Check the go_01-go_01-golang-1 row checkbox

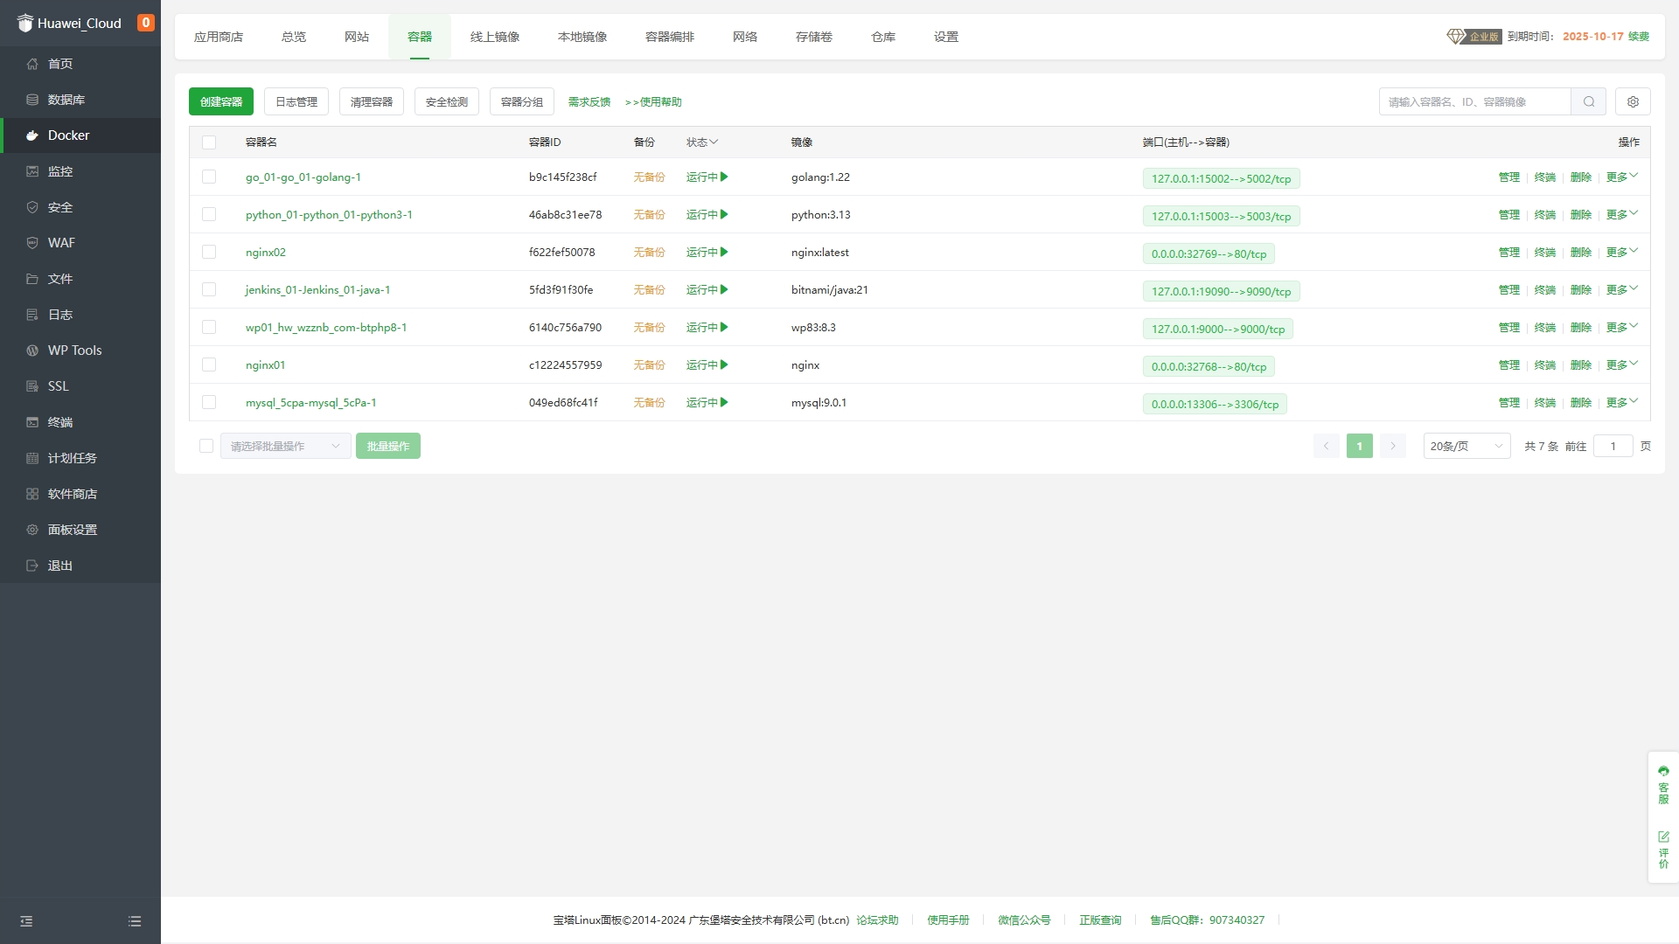[209, 177]
